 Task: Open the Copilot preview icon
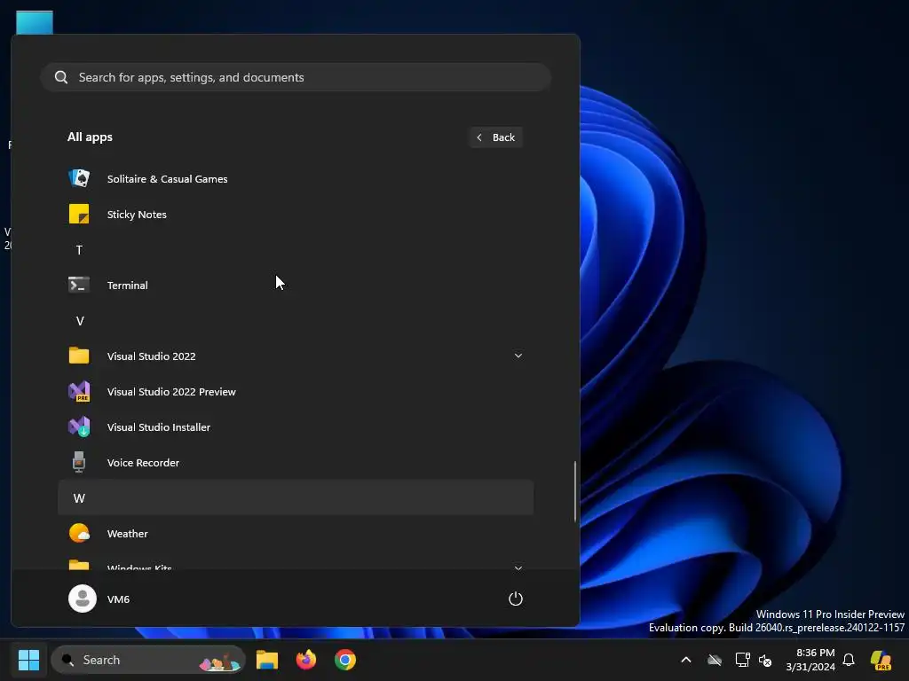click(x=881, y=660)
